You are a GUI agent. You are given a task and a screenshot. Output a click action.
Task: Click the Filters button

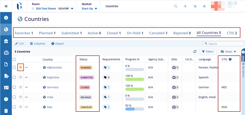pyautogui.click(x=208, y=52)
